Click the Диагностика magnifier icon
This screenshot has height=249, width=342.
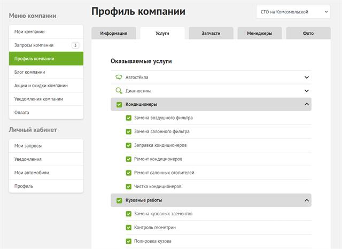click(x=119, y=91)
